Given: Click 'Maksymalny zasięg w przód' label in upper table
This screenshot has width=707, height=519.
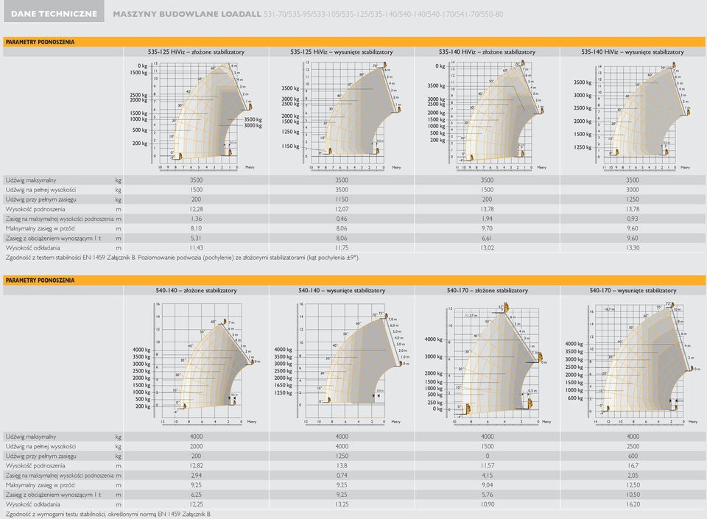Looking at the screenshot, I should tap(40, 228).
